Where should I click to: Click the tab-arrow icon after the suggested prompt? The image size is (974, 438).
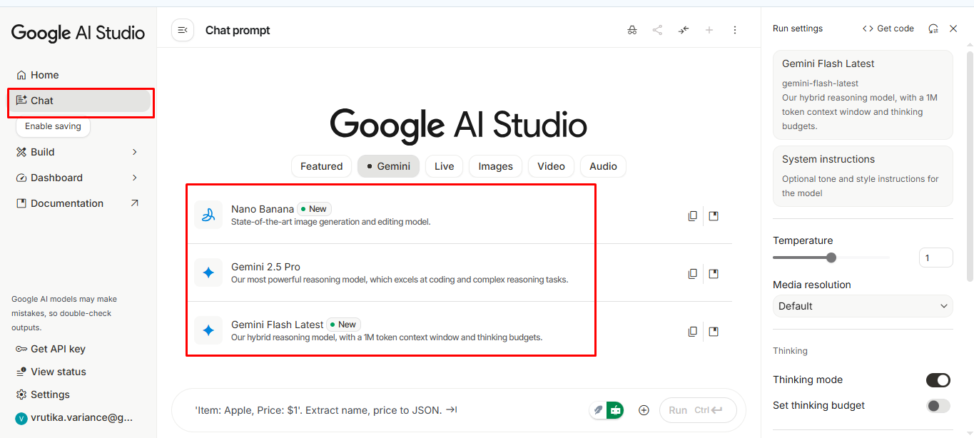pyautogui.click(x=451, y=410)
